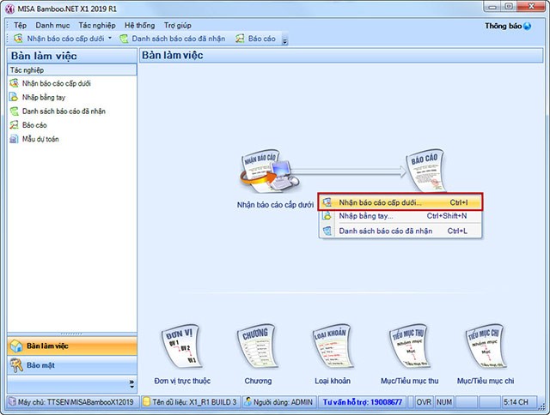Expand Nhận báo cáo cấp dưới toolbar dropdown arrow

click(110, 39)
